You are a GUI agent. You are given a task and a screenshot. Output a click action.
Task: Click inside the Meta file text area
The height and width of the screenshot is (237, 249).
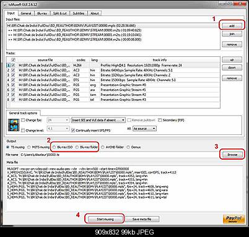click(x=124, y=189)
